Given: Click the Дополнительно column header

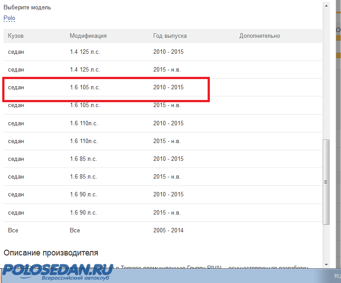Looking at the screenshot, I should [260, 36].
